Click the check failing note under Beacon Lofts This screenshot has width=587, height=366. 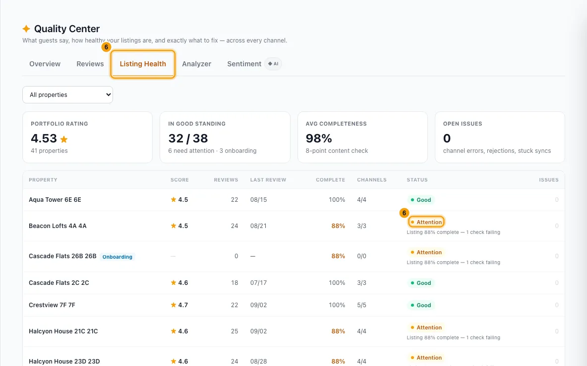453,232
